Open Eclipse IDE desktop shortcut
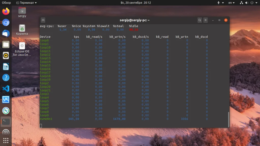Image resolution: width=260 pixels, height=146 pixels. (x=22, y=49)
